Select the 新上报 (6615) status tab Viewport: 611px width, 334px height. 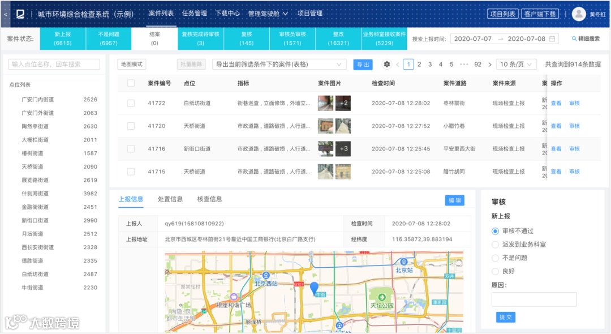point(63,38)
